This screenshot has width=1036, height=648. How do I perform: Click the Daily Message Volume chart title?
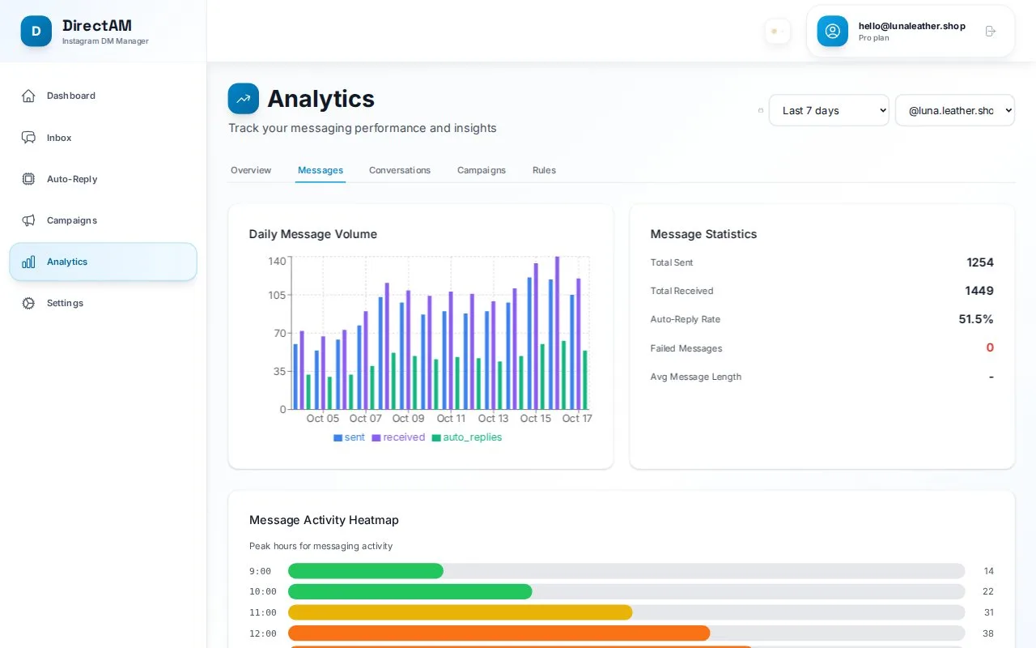tap(313, 234)
